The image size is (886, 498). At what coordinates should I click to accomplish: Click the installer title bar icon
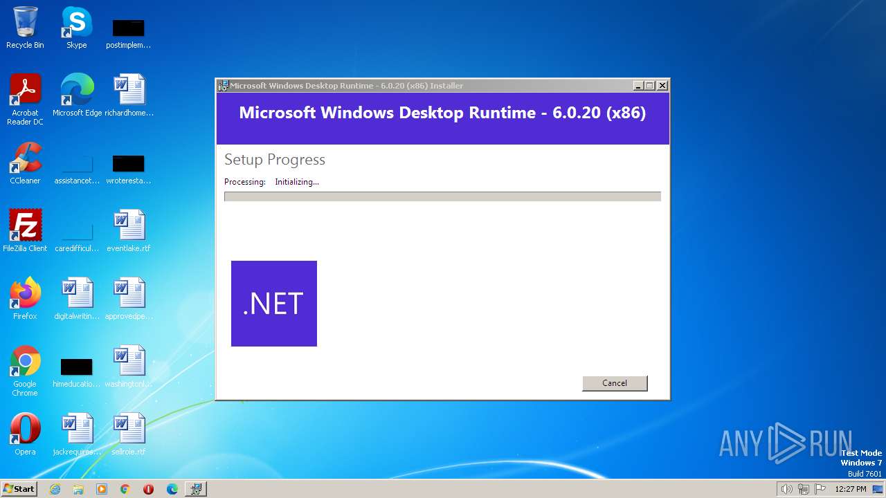coord(223,86)
